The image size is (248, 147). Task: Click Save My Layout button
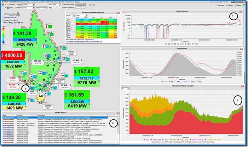[68, 4]
